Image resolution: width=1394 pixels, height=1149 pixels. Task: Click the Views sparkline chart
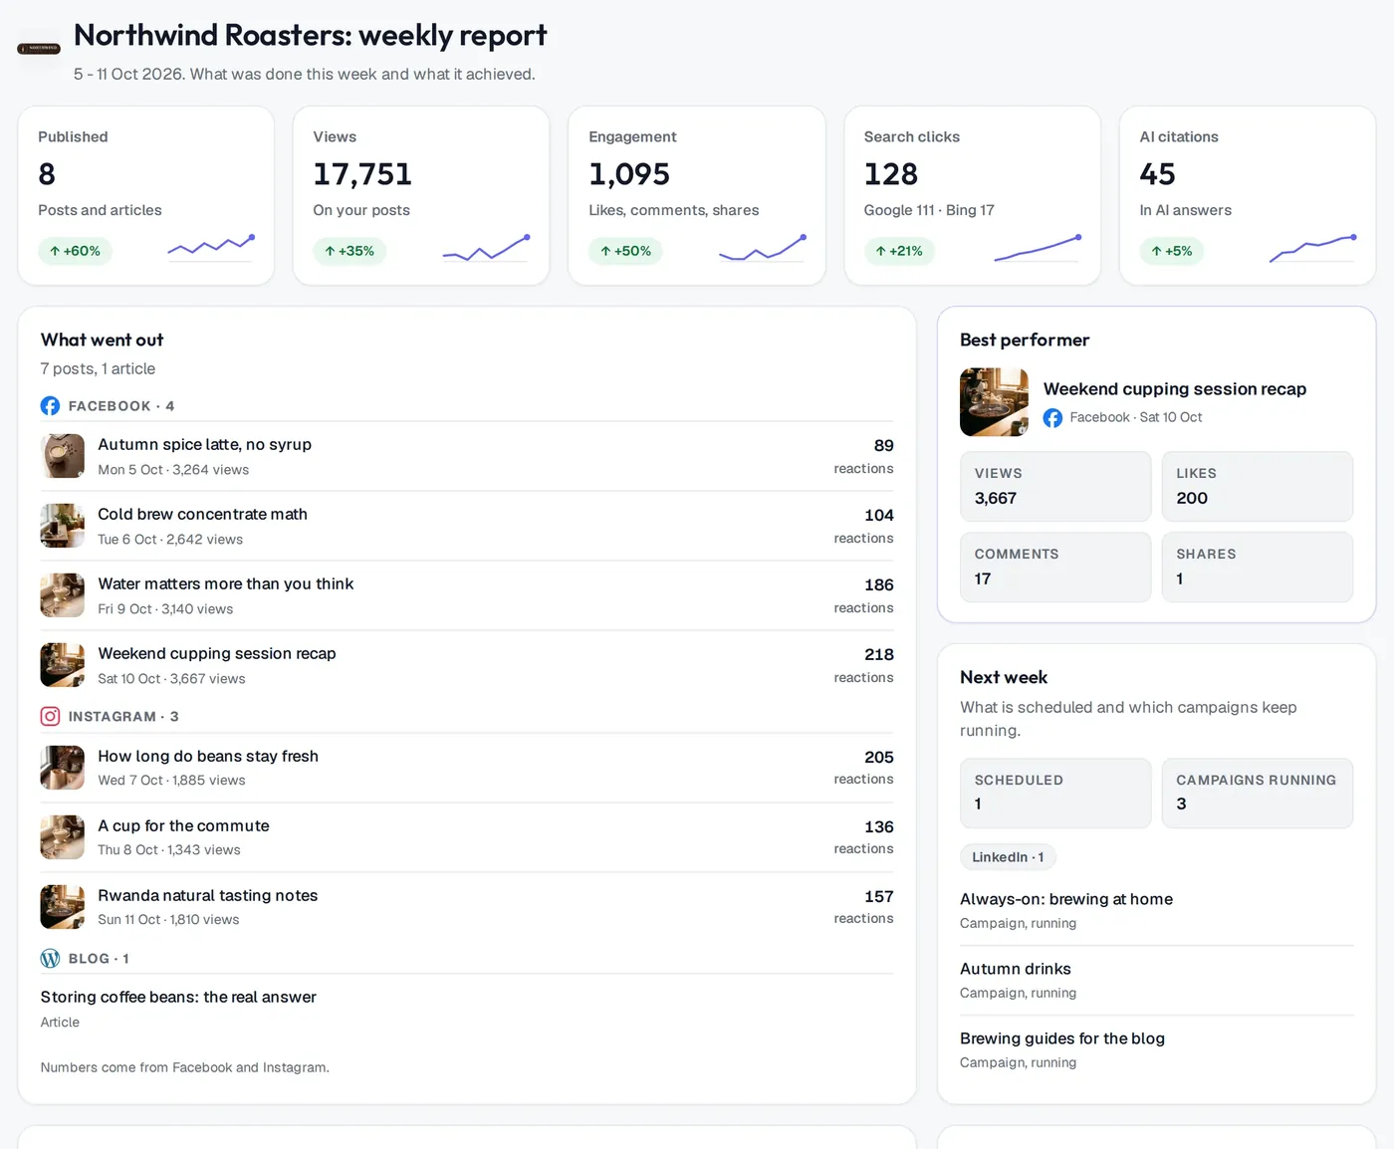point(486,246)
